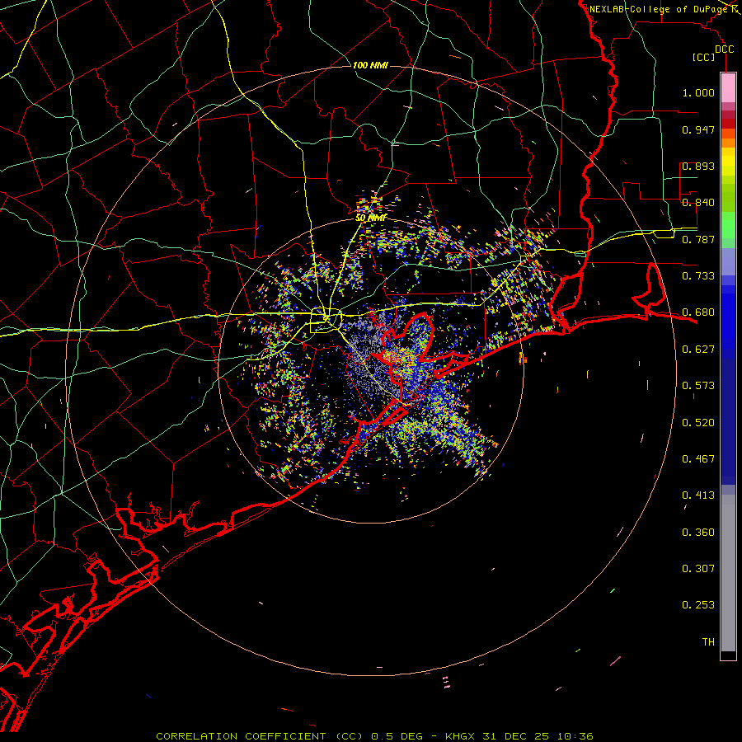Screen dimensions: 742x742
Task: Click the 0.413 scale value
Action: [698, 495]
